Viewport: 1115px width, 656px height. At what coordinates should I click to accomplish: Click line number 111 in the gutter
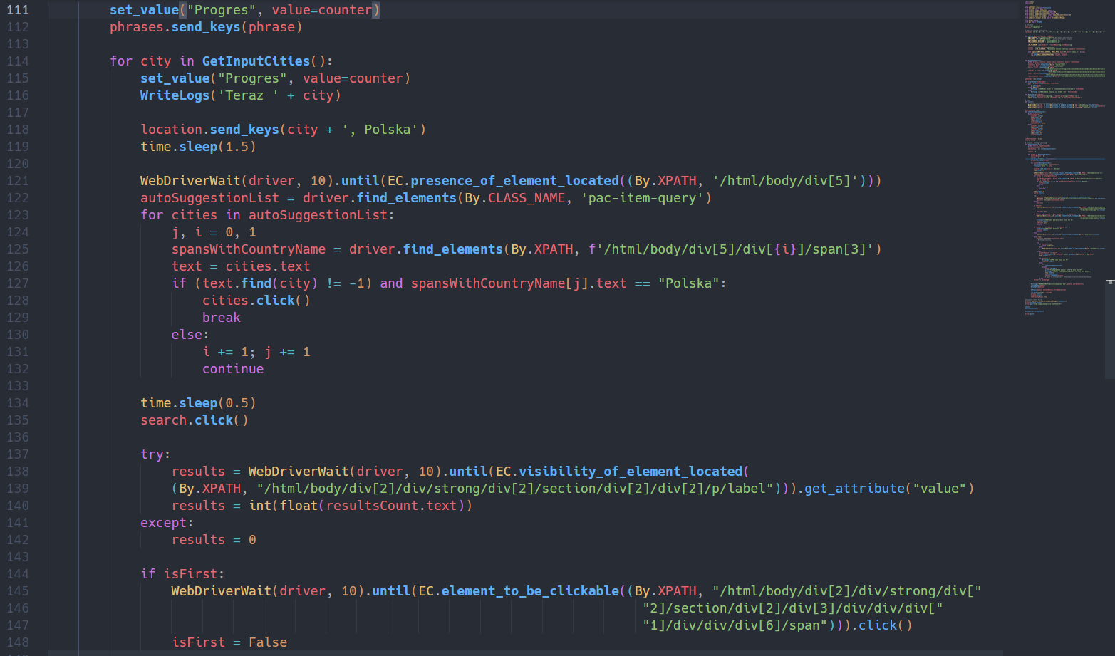click(18, 10)
